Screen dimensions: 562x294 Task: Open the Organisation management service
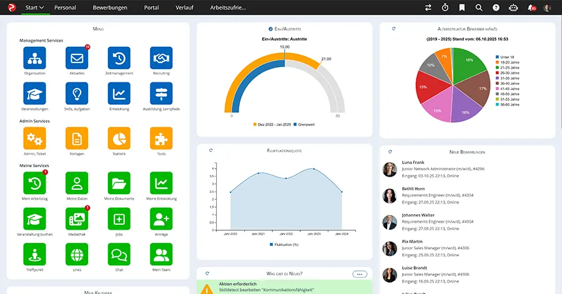[x=34, y=58]
